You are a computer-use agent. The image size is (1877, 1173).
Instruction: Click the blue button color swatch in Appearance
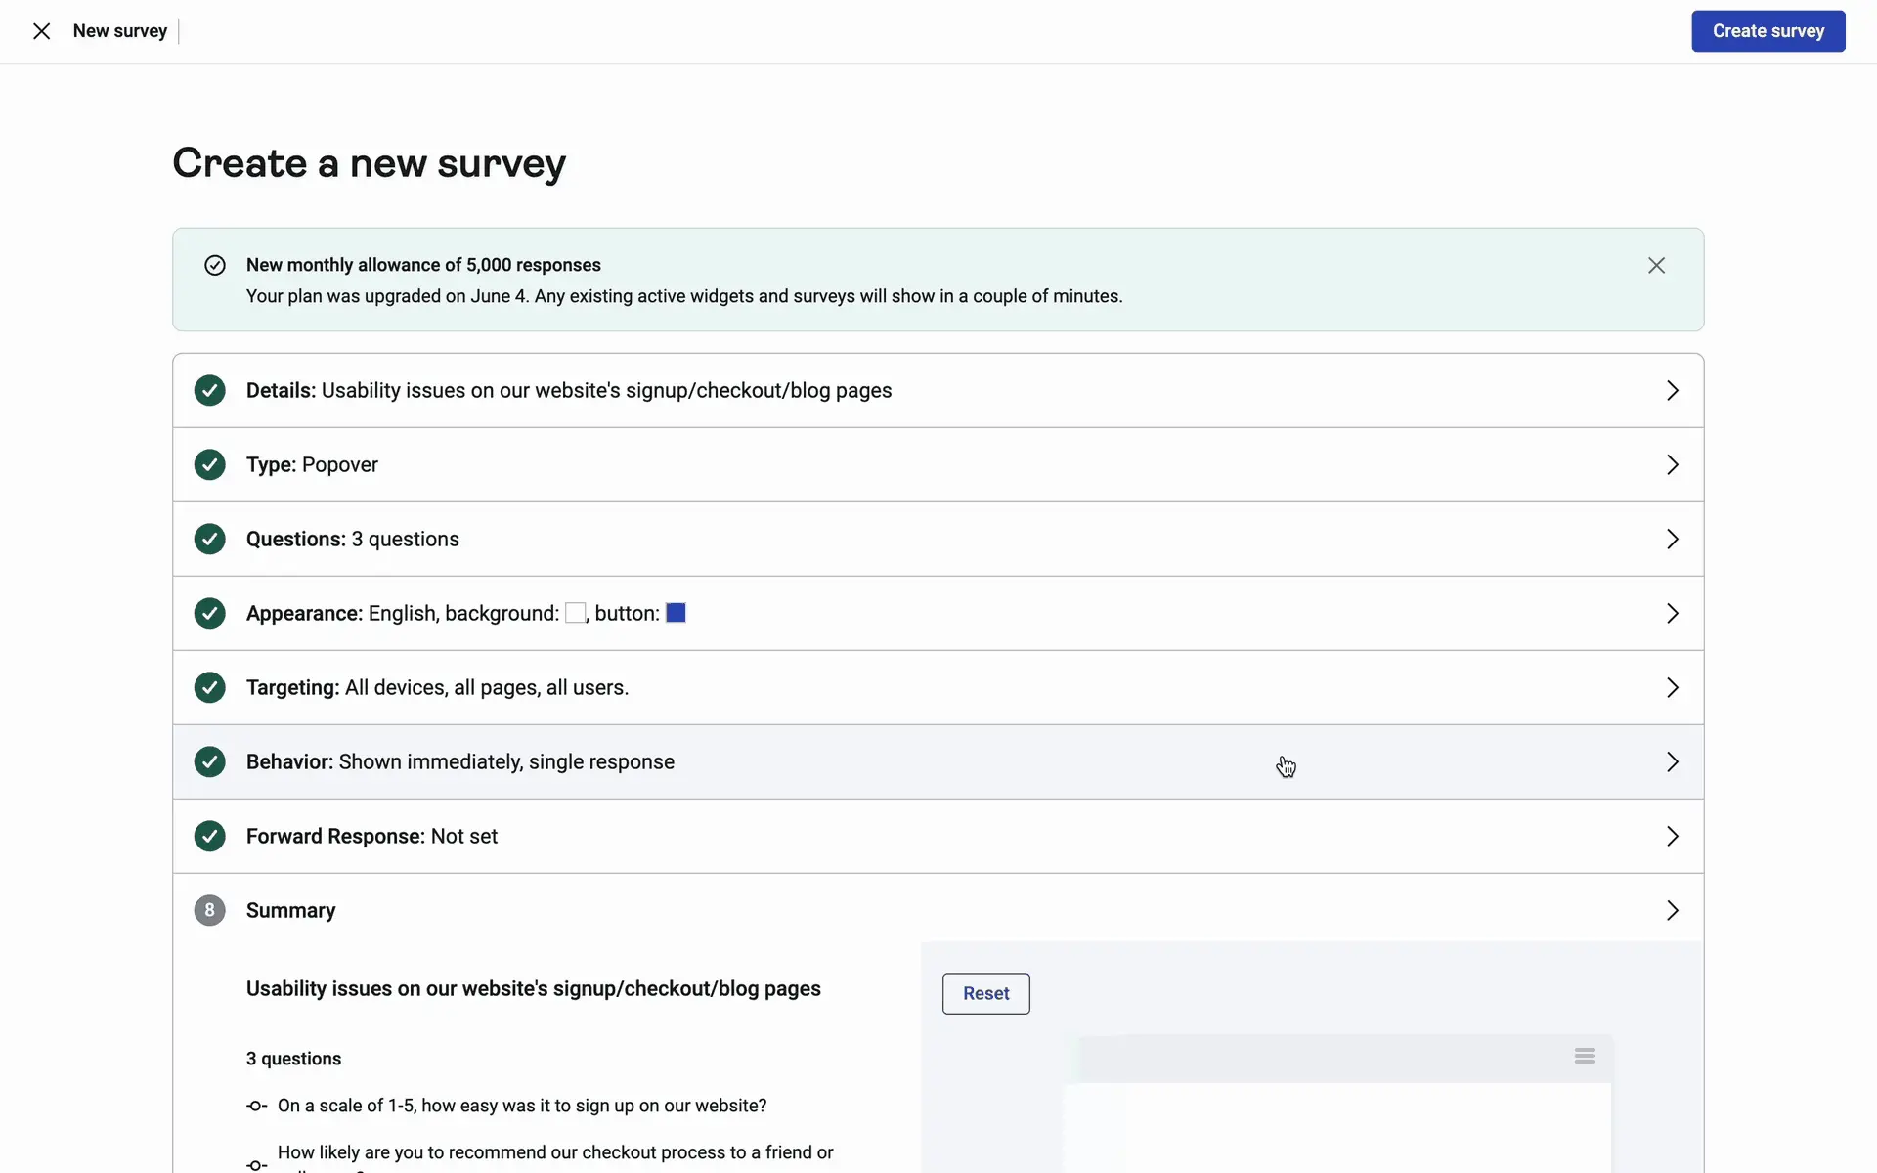tap(676, 613)
